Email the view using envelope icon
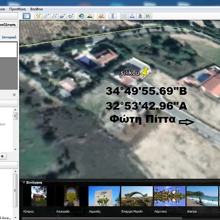Image resolution: width=220 pixels, height=220 pixels. pyautogui.click(x=124, y=16)
